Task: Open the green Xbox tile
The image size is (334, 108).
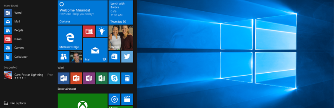Action: coord(83,101)
